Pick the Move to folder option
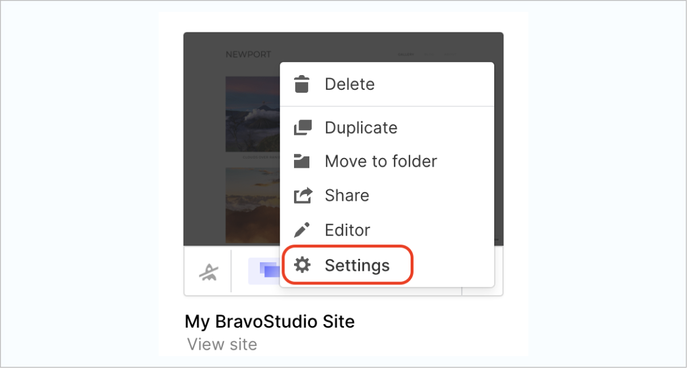Viewport: 687px width, 368px height. pyautogui.click(x=380, y=162)
